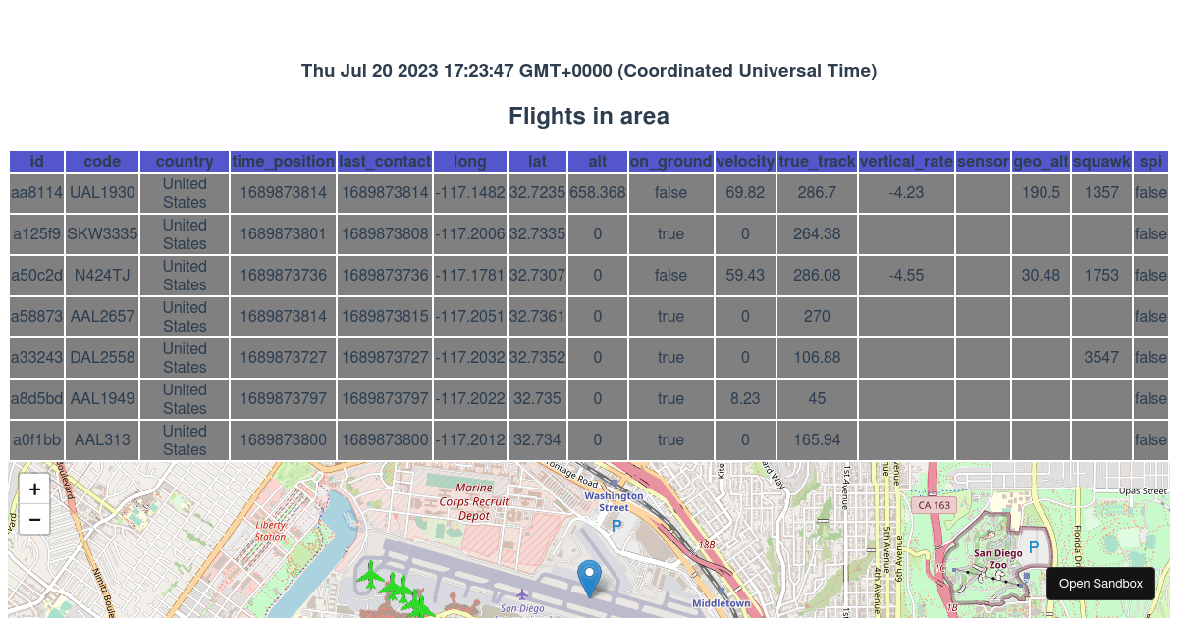This screenshot has height=618, width=1178.
Task: Click the 'Flights in area' heading
Action: (x=589, y=116)
